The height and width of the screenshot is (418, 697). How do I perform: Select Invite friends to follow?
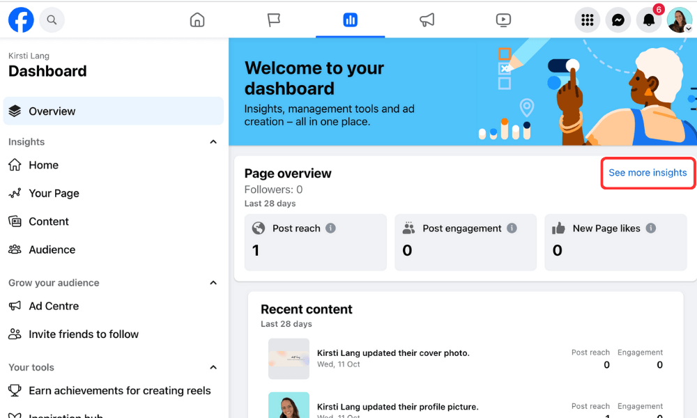click(82, 334)
